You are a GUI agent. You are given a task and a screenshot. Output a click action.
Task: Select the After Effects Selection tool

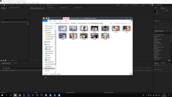coord(2,5)
